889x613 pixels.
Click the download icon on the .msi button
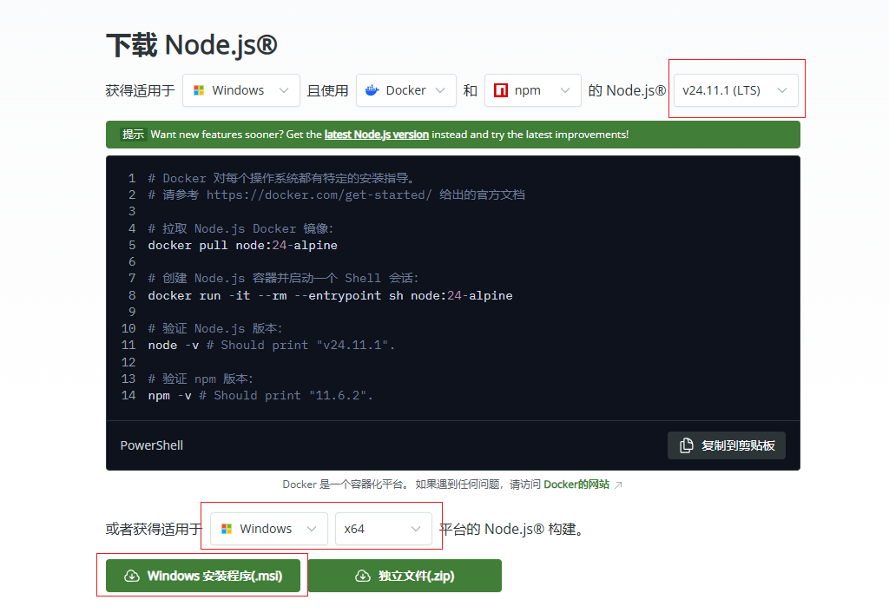point(132,575)
